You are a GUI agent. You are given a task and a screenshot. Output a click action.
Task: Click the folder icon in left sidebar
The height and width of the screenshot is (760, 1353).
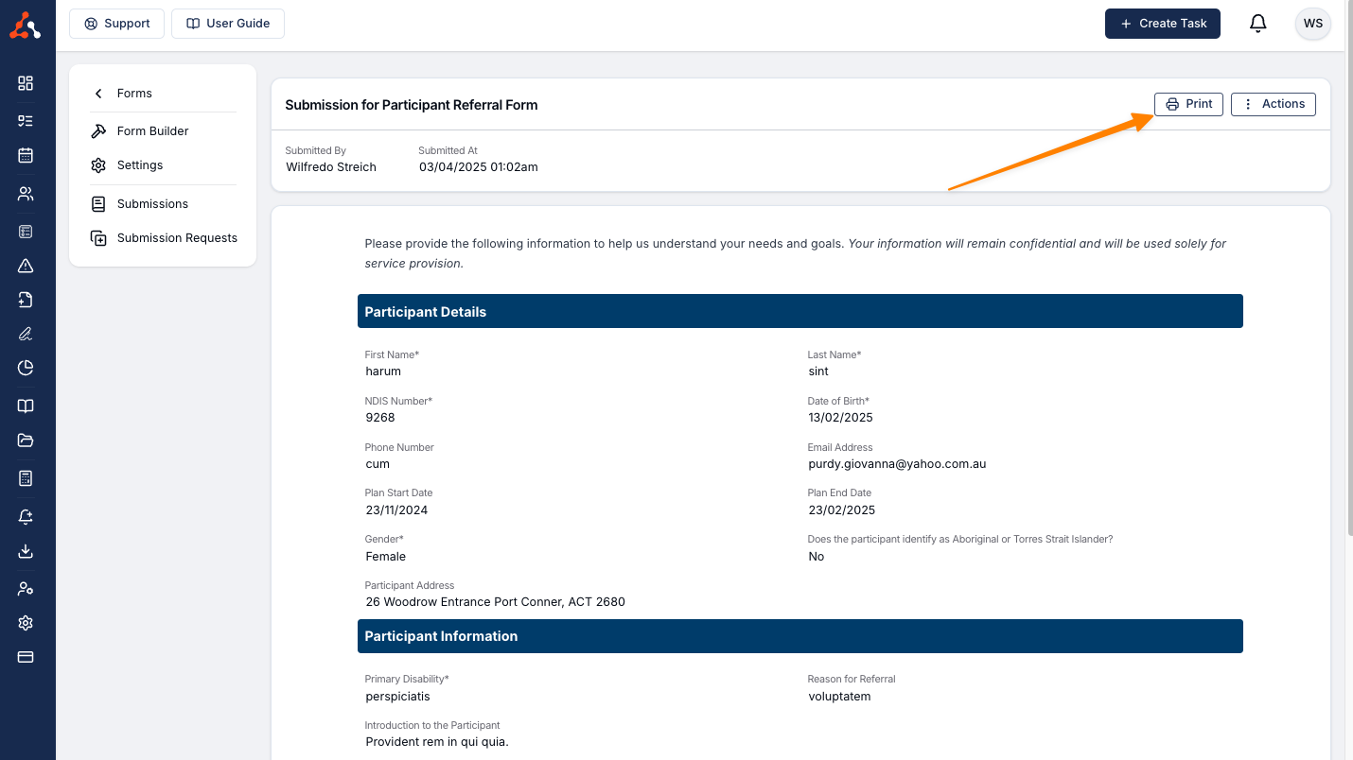(x=26, y=440)
